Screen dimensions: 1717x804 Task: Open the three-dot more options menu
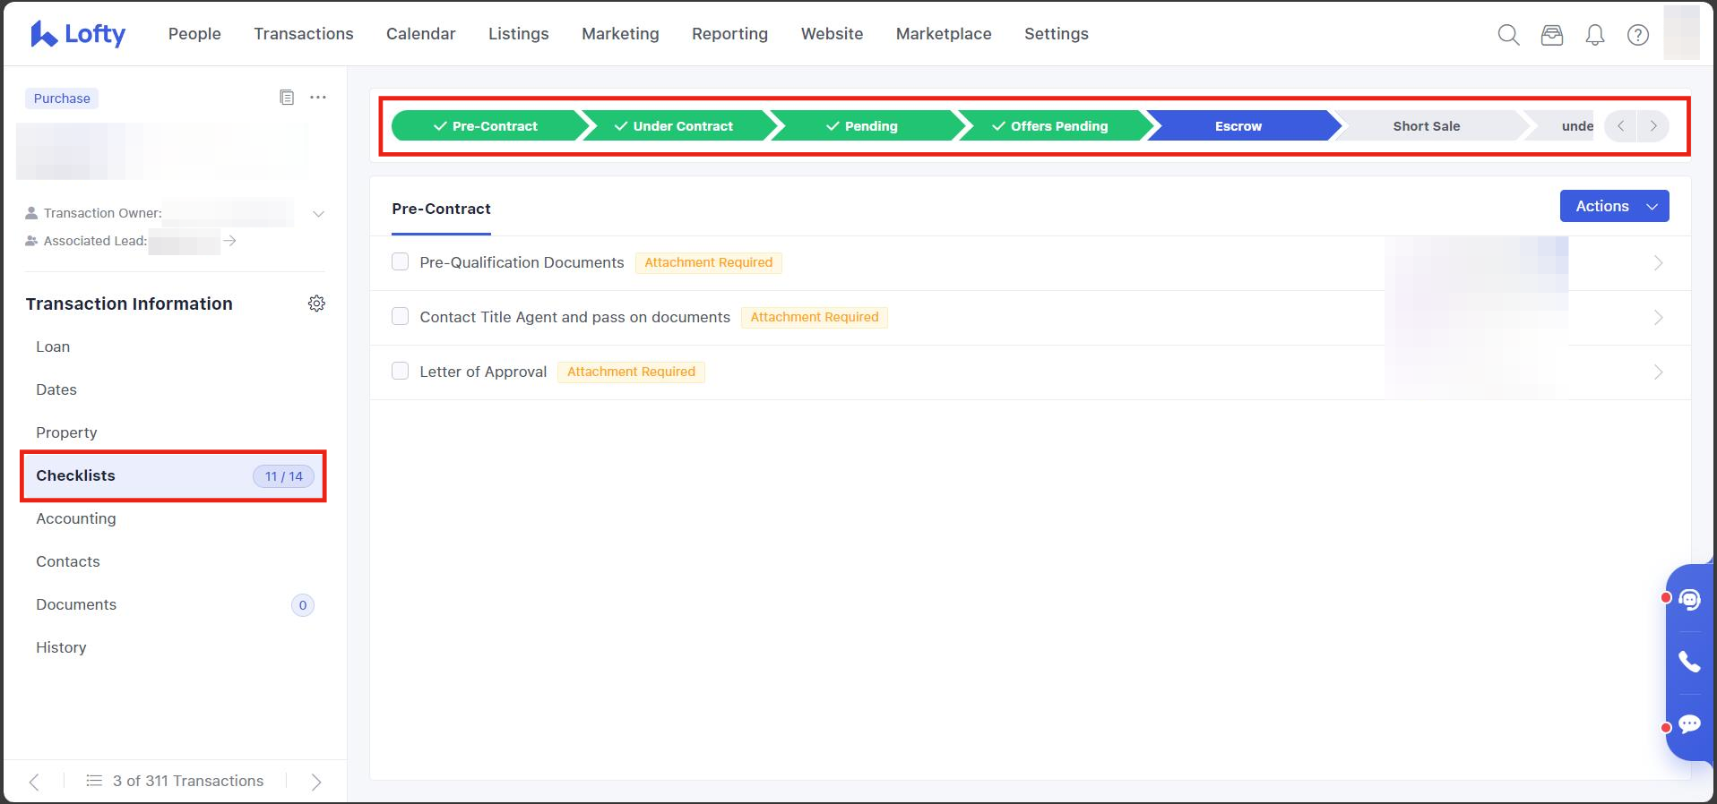(318, 98)
